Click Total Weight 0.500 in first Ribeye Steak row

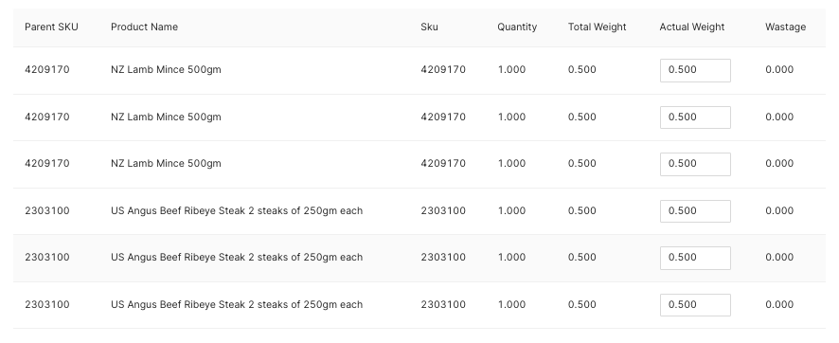[582, 211]
